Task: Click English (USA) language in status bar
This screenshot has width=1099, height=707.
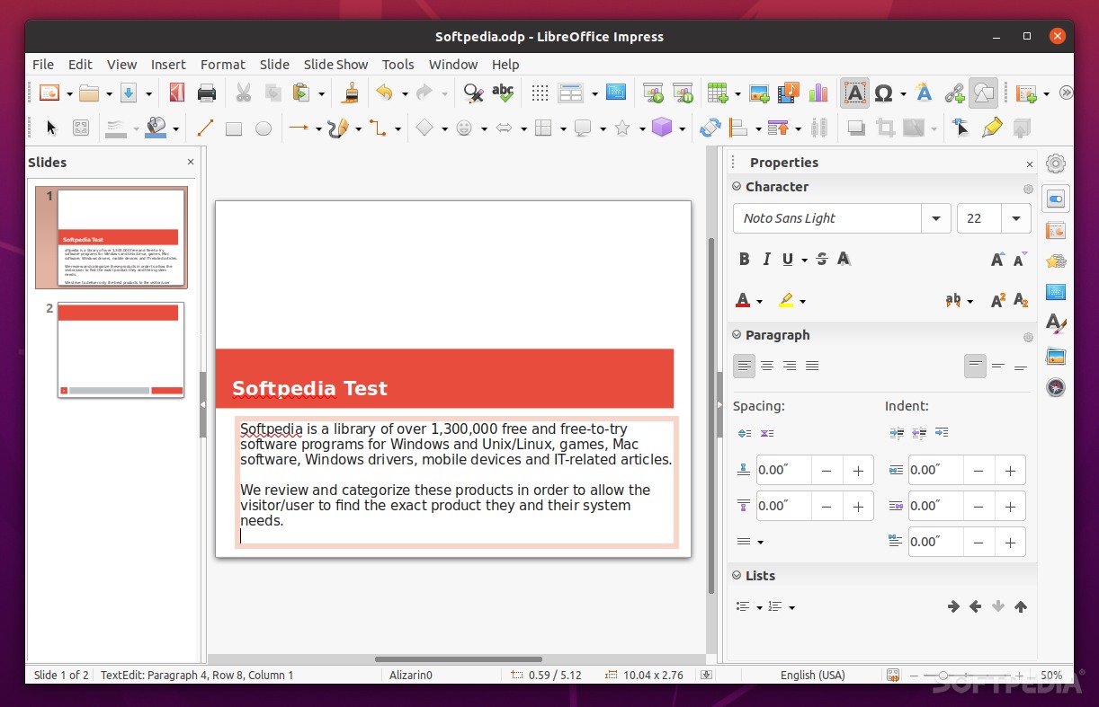Action: click(812, 675)
